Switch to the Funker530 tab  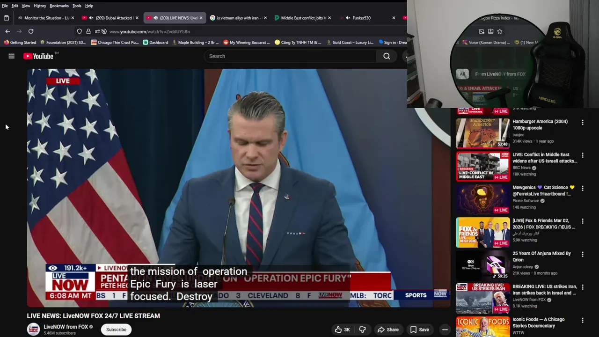[x=367, y=18]
